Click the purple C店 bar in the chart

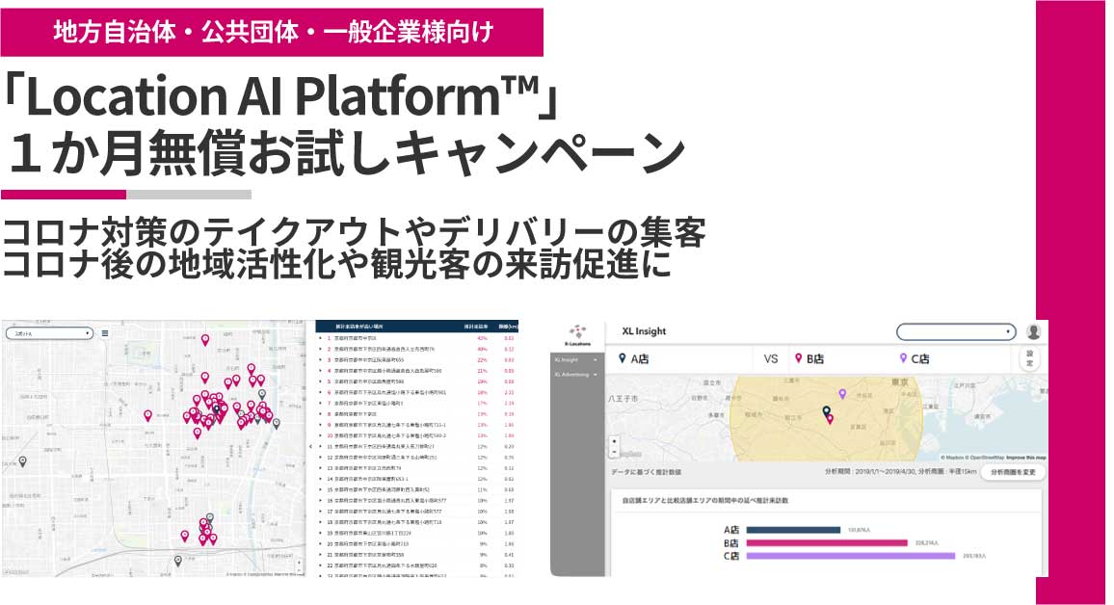(850, 556)
